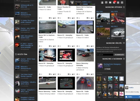Image resolution: width=140 pixels, height=101 pixels.
Task: Open Test Drive Ferrari Racing Legends topic
Action: point(27,75)
